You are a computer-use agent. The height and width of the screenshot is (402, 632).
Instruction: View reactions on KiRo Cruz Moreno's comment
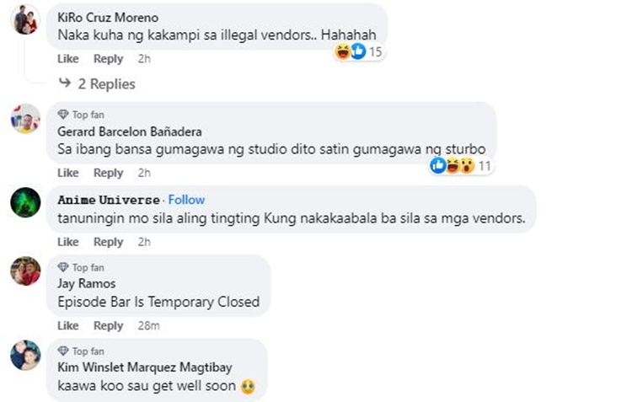358,51
